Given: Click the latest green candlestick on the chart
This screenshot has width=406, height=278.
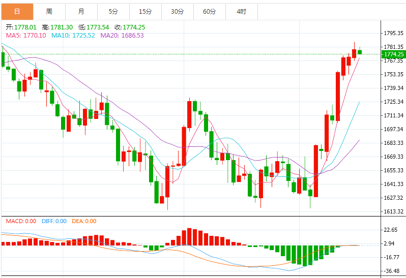Looking at the screenshot, I should pos(360,52).
